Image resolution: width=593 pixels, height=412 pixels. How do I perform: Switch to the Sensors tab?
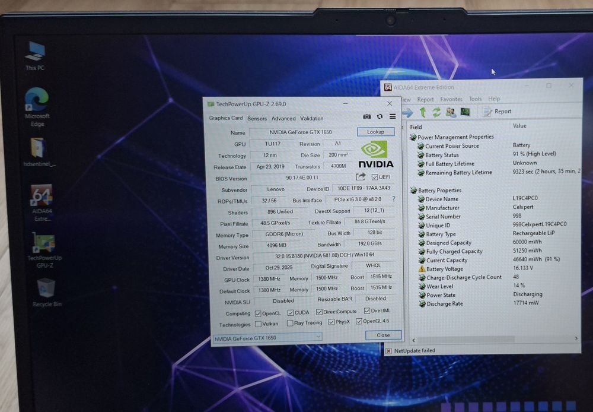257,119
